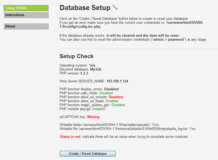
Task: Click the phpids_log.txt writable file Yes status
Action: (x=192, y=129)
